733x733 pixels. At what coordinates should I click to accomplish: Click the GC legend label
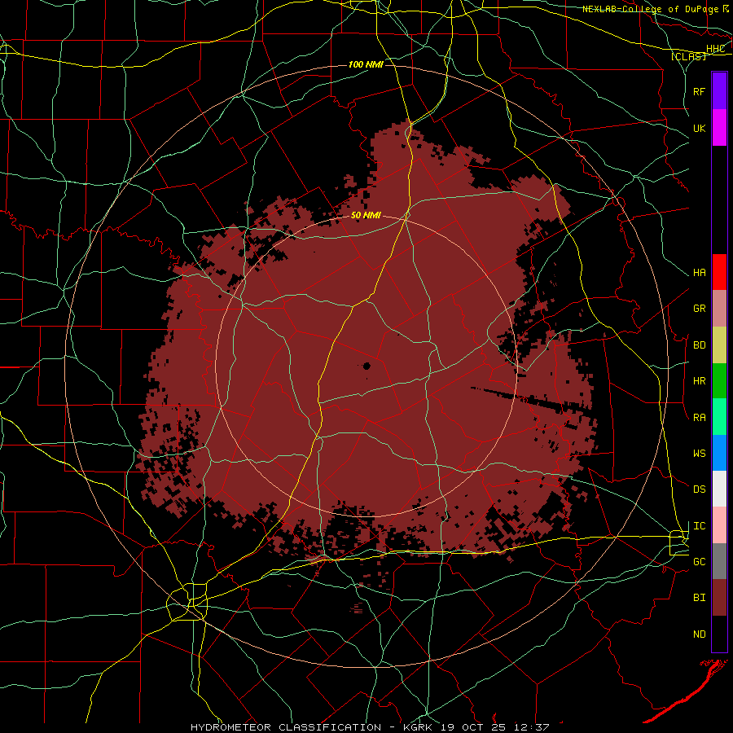click(x=699, y=562)
